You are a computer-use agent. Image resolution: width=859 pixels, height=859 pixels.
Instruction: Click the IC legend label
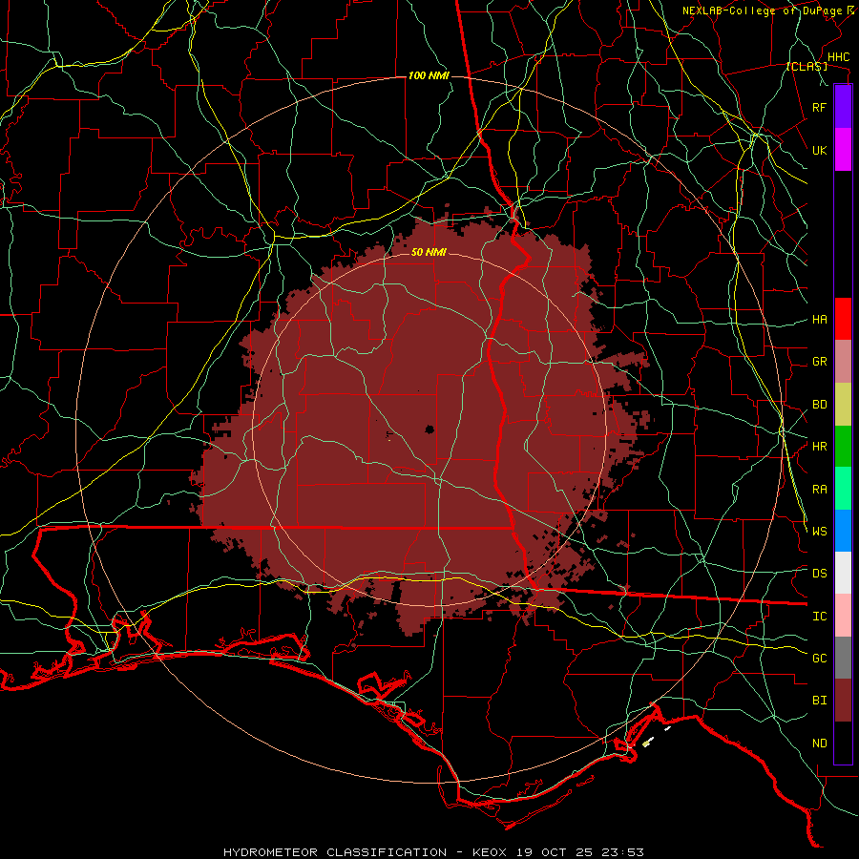pos(819,617)
